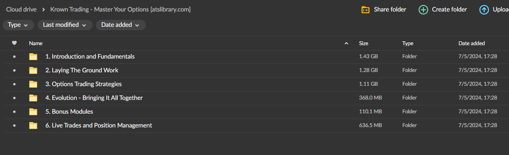
Task: Toggle favorite dot for Introduction and Fundamentals
Action: coord(15,57)
